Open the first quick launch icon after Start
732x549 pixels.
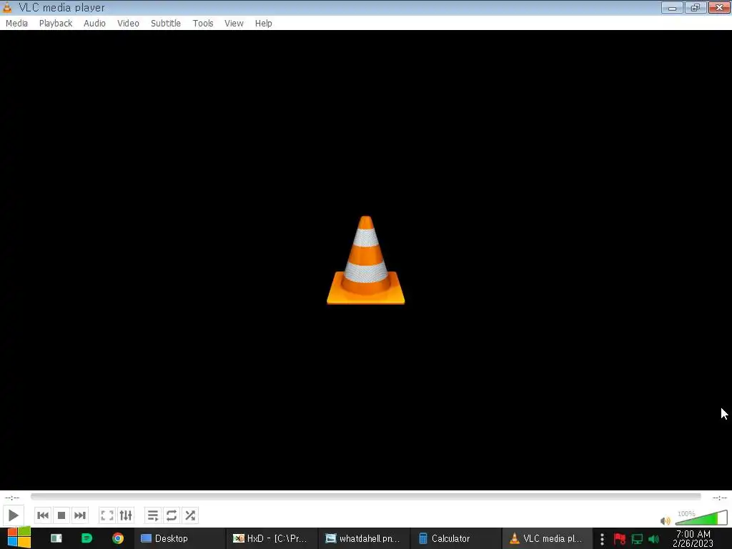56,538
